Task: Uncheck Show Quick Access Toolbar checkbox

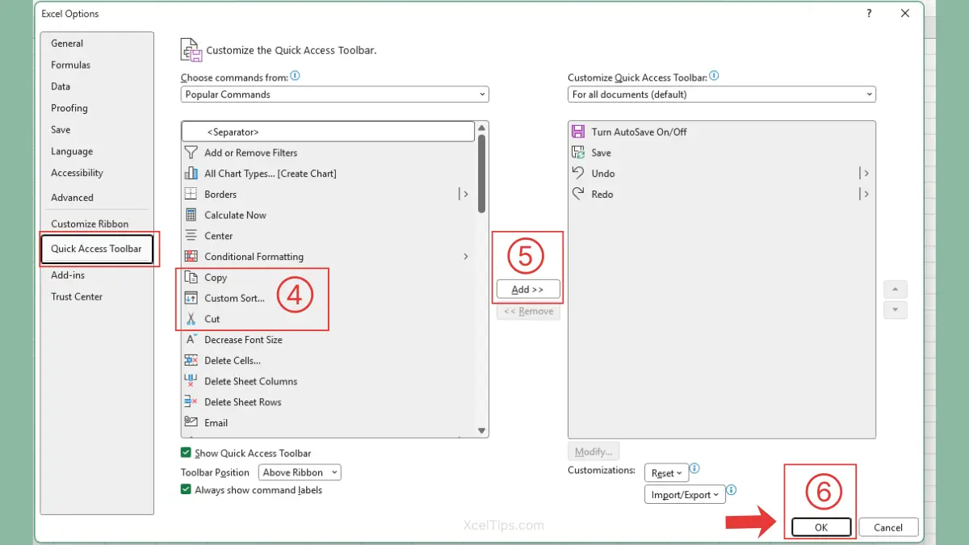Action: tap(187, 453)
